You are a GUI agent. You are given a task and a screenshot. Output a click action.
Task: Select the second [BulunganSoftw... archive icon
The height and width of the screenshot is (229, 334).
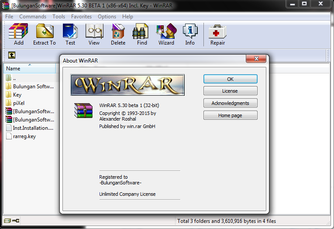point(9,119)
